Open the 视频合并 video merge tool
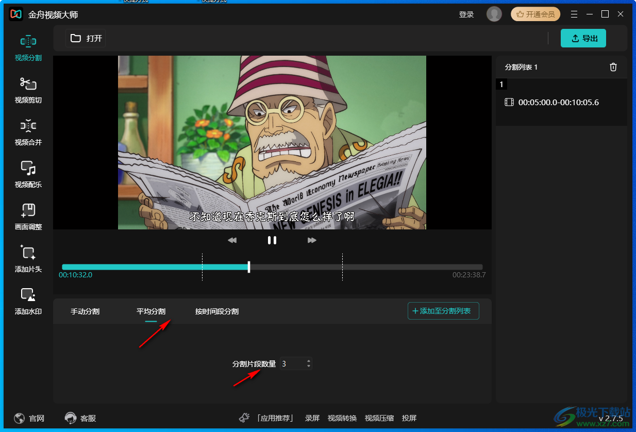This screenshot has width=636, height=432. (28, 133)
